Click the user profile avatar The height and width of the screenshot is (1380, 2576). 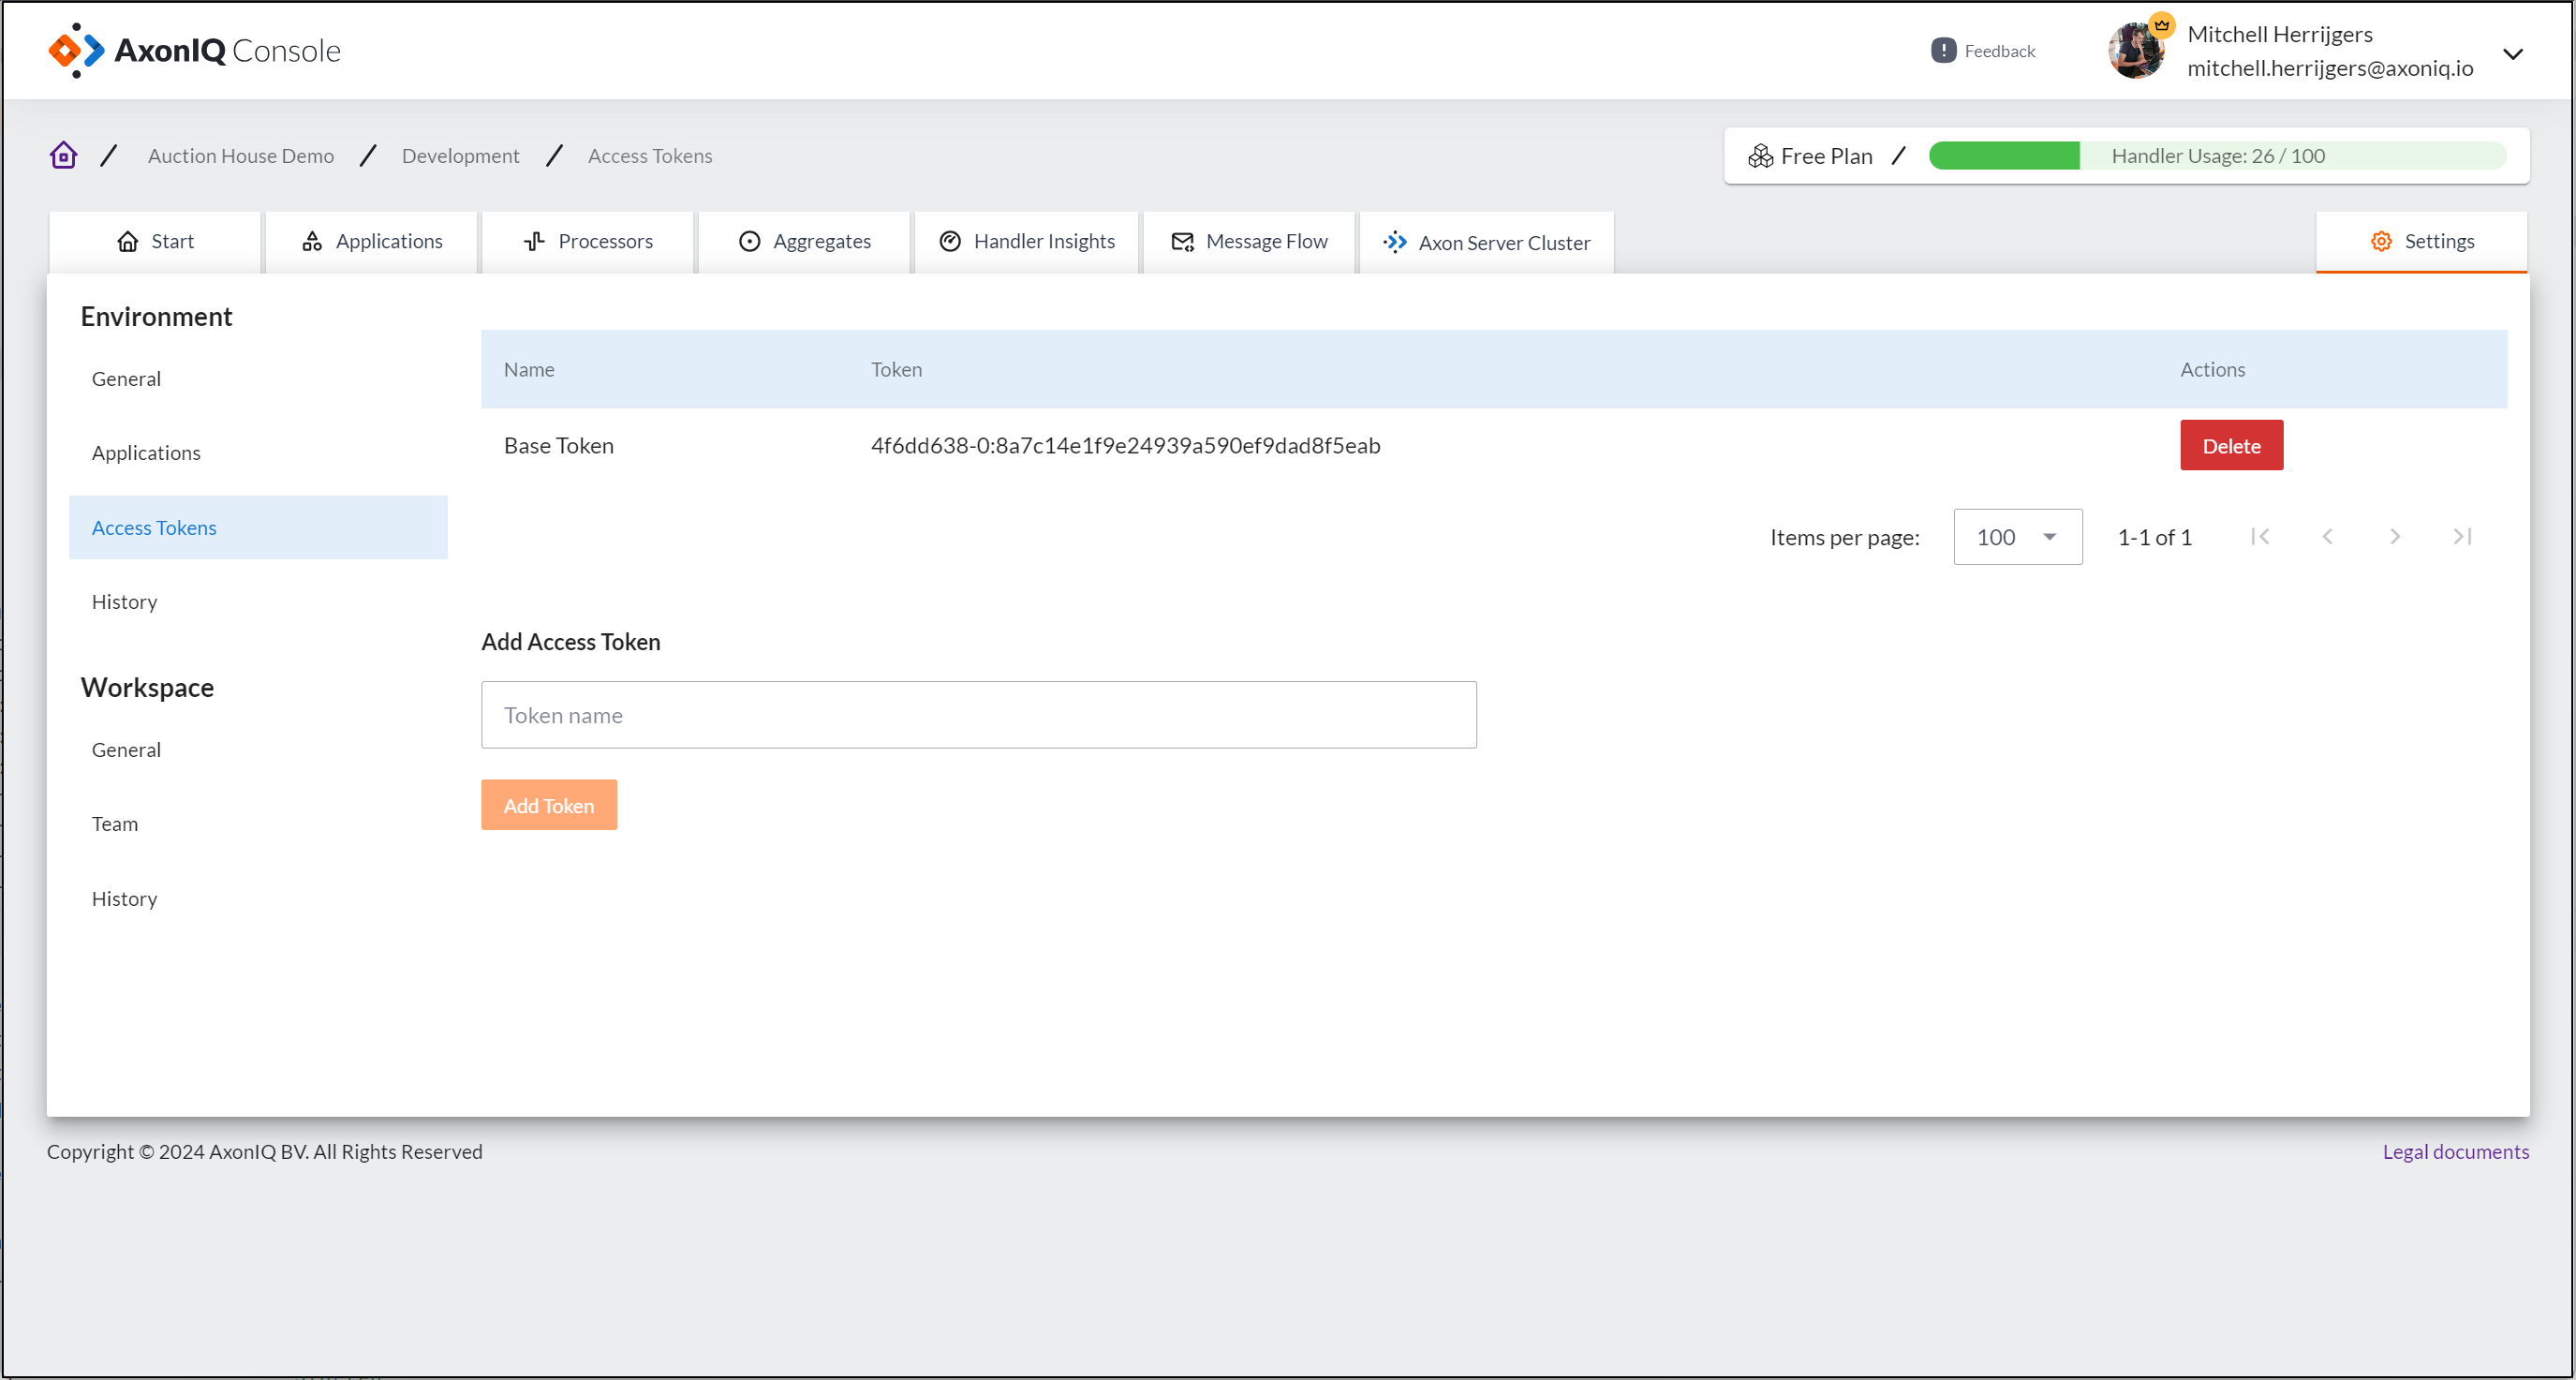(2136, 50)
